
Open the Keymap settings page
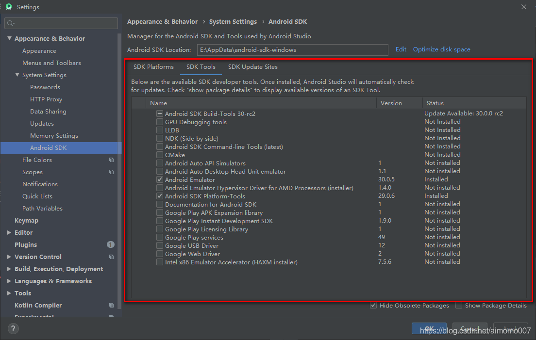click(x=26, y=221)
